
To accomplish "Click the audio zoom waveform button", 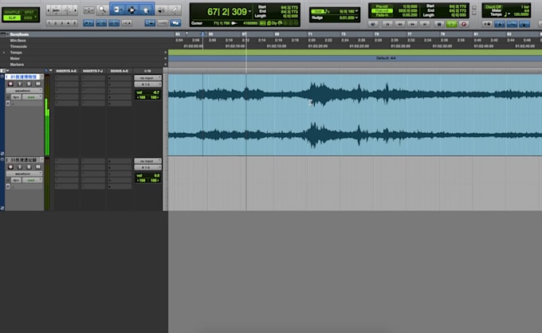I will [56, 10].
